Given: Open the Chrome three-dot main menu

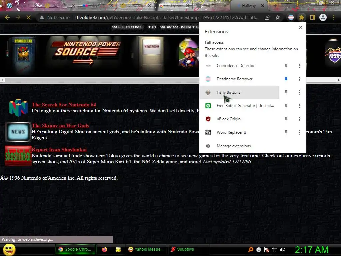Looking at the screenshot, I should pyautogui.click(x=334, y=17).
